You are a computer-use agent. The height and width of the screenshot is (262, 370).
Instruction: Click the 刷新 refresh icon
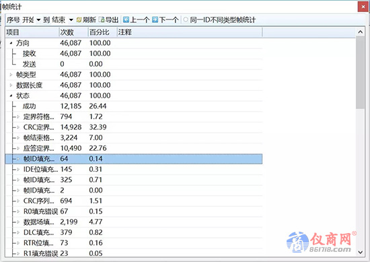(x=79, y=20)
